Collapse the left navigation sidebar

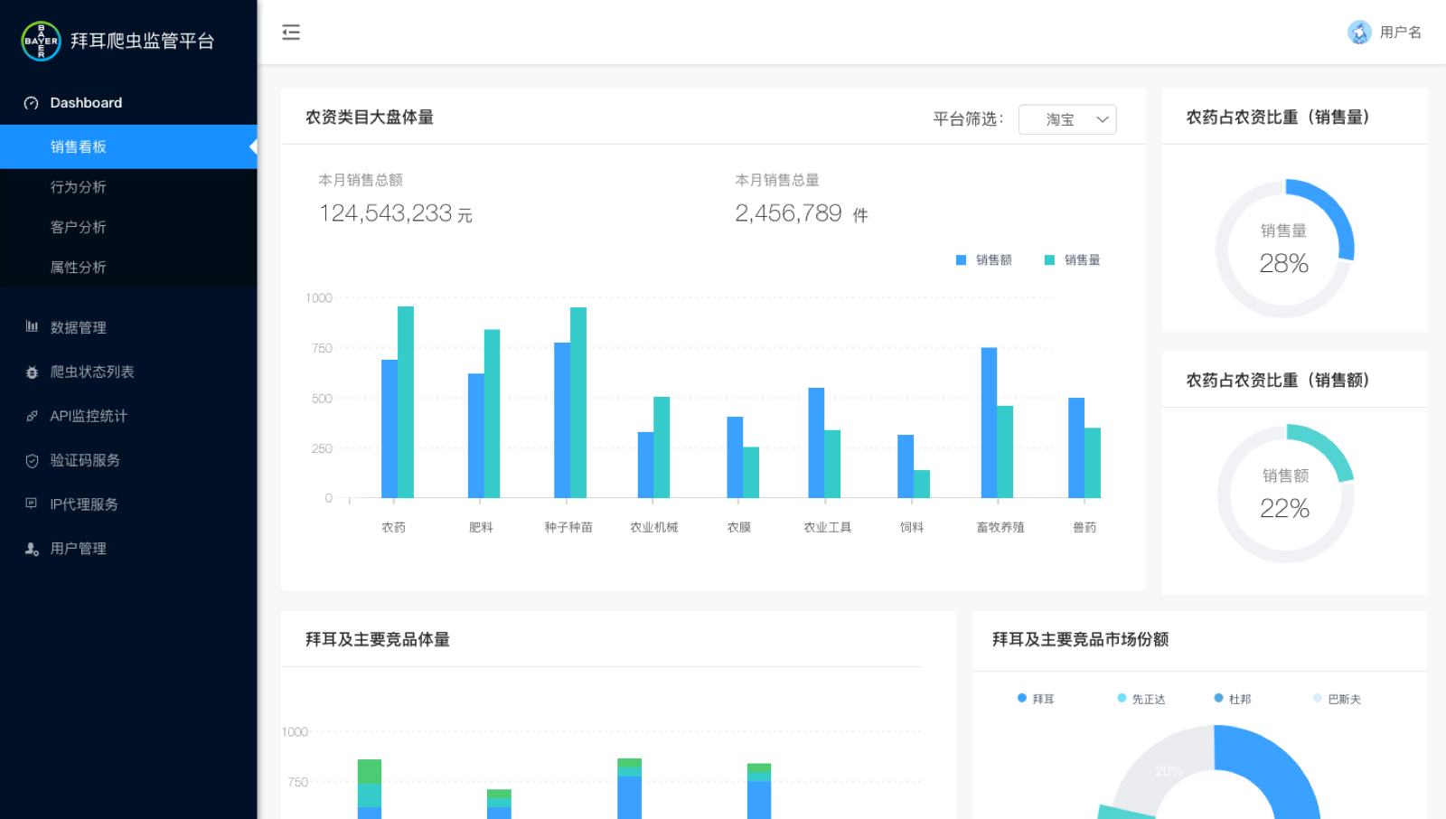pyautogui.click(x=291, y=32)
